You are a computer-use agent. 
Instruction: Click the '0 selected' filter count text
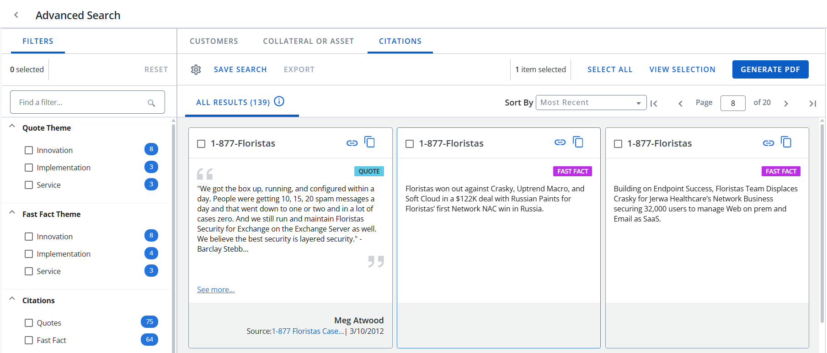(x=27, y=69)
